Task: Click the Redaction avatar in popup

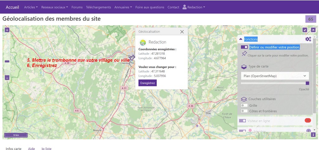Action: pyautogui.click(x=143, y=42)
